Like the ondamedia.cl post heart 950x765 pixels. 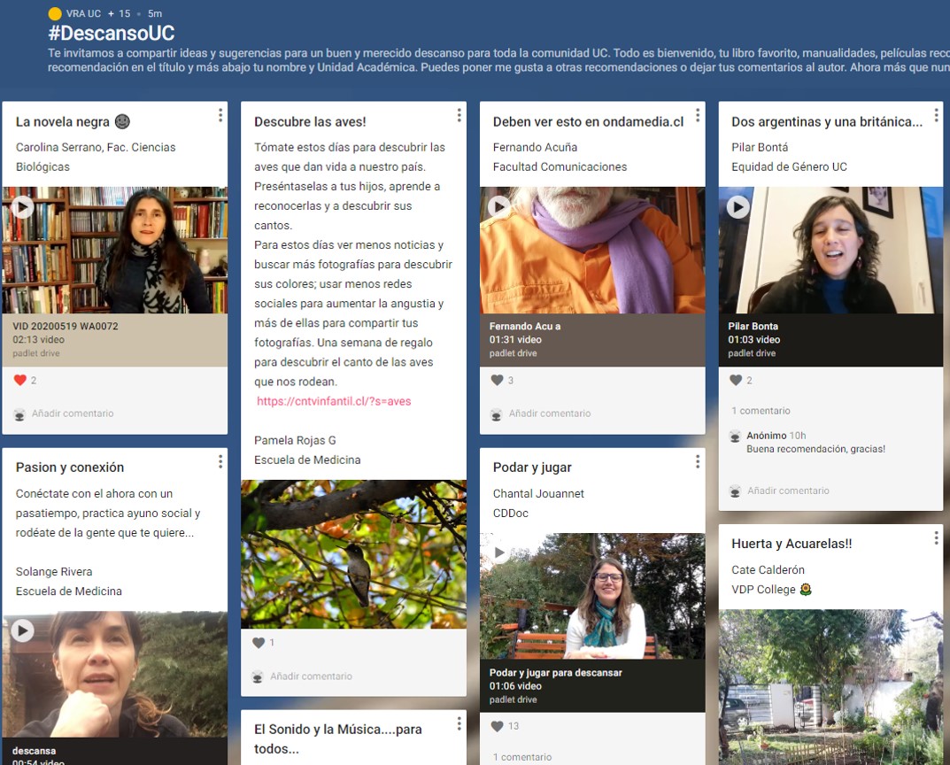(498, 380)
